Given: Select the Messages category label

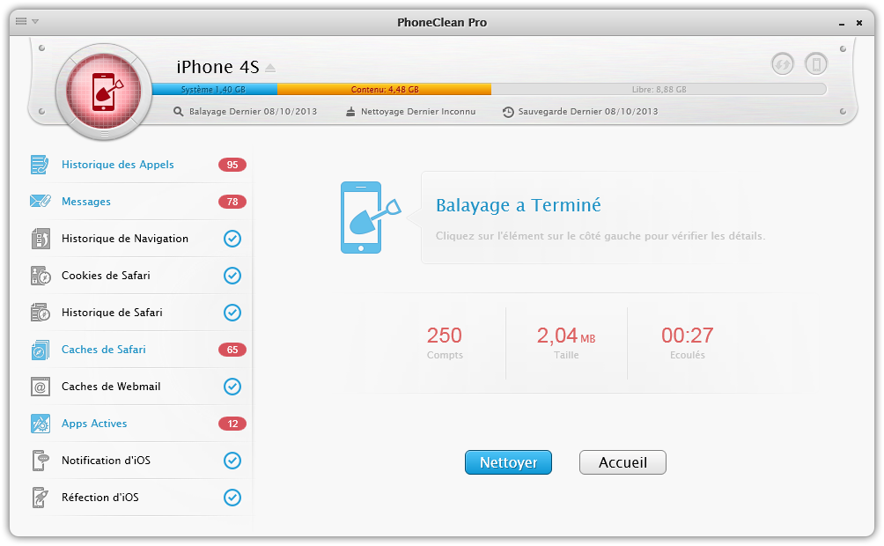Looking at the screenshot, I should (86, 202).
